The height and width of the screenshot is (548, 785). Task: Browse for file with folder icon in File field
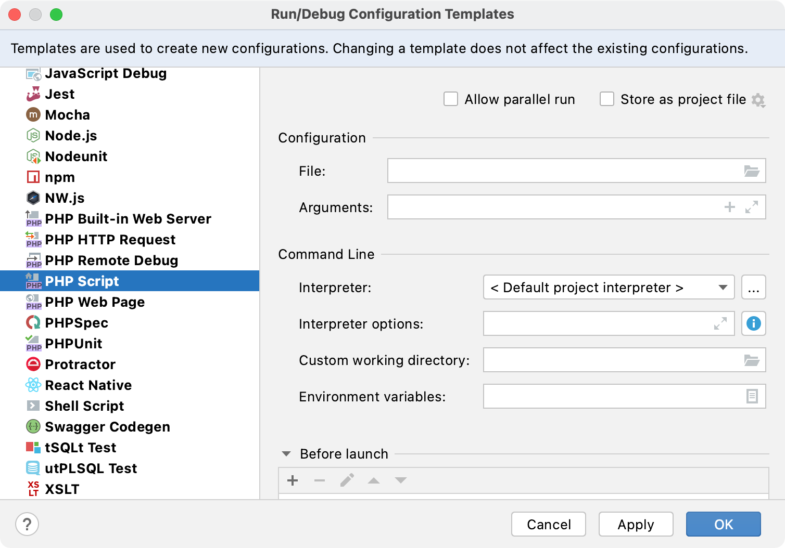point(752,171)
